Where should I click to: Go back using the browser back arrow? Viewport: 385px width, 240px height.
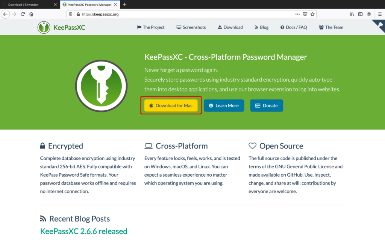5,14
